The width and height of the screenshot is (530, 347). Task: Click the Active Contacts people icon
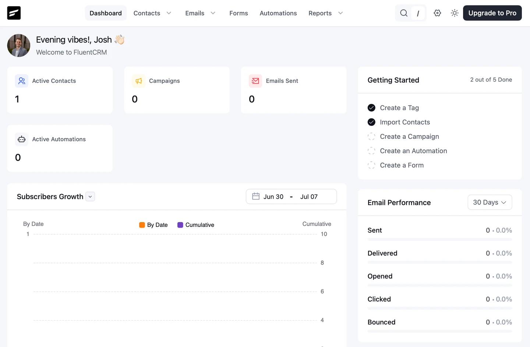click(x=22, y=81)
